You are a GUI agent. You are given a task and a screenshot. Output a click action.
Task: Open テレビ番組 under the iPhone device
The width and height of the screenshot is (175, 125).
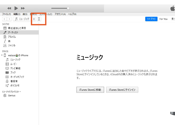click(15, 68)
